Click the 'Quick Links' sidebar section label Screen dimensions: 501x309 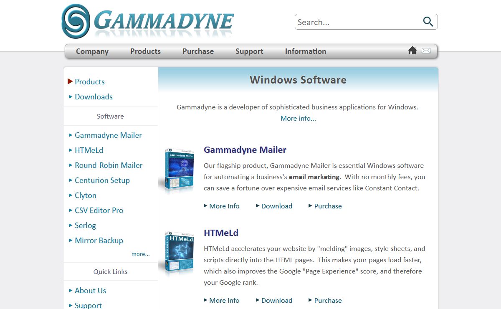point(110,272)
